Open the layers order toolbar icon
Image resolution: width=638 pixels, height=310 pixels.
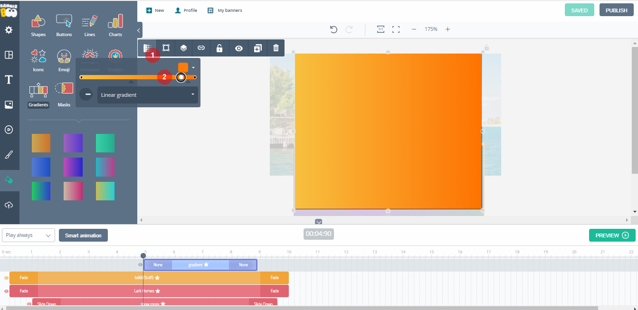tap(183, 48)
